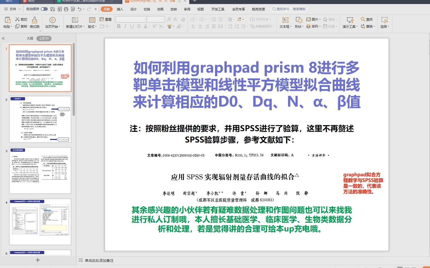The image size is (430, 268).
Task: Click the add-slide plus below the thumbnails
Action: [38, 260]
